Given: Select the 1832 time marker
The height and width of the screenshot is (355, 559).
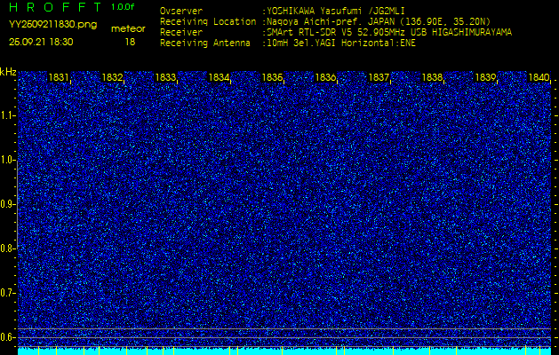Looking at the screenshot, I should pos(112,78).
